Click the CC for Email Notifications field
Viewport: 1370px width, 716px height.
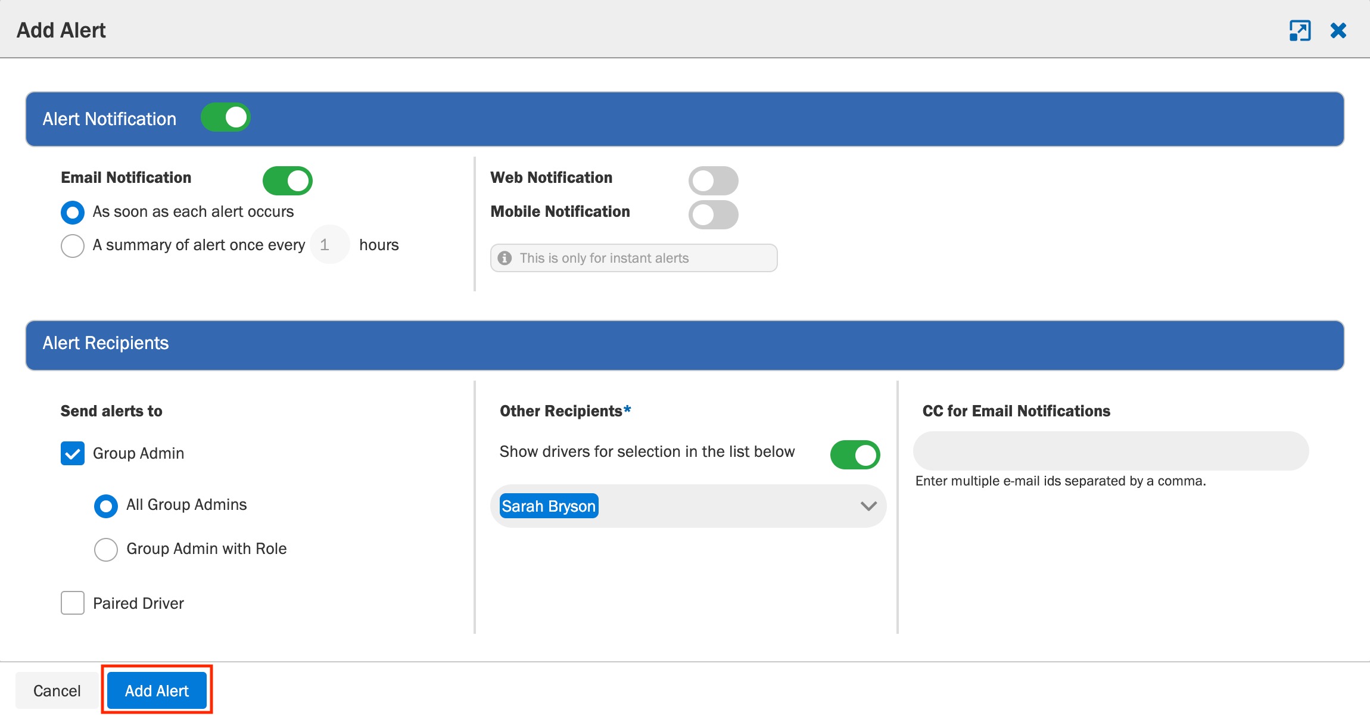[1111, 451]
